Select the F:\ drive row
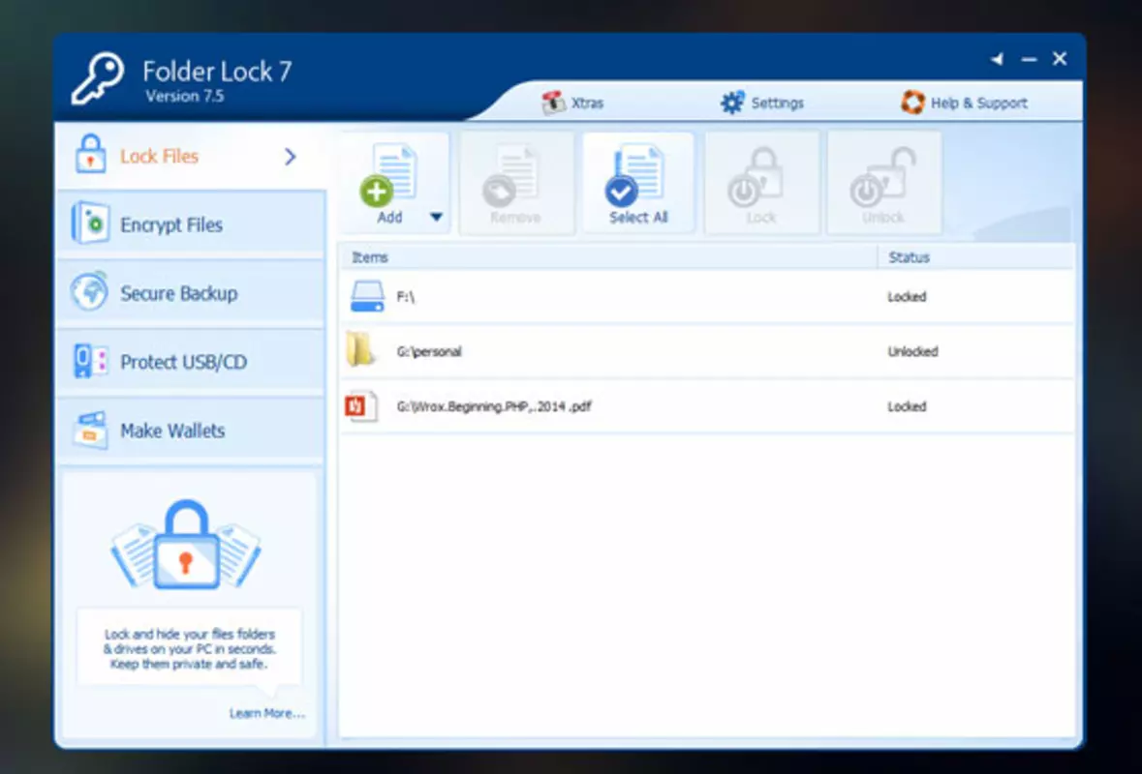Viewport: 1142px width, 774px height. 706,297
